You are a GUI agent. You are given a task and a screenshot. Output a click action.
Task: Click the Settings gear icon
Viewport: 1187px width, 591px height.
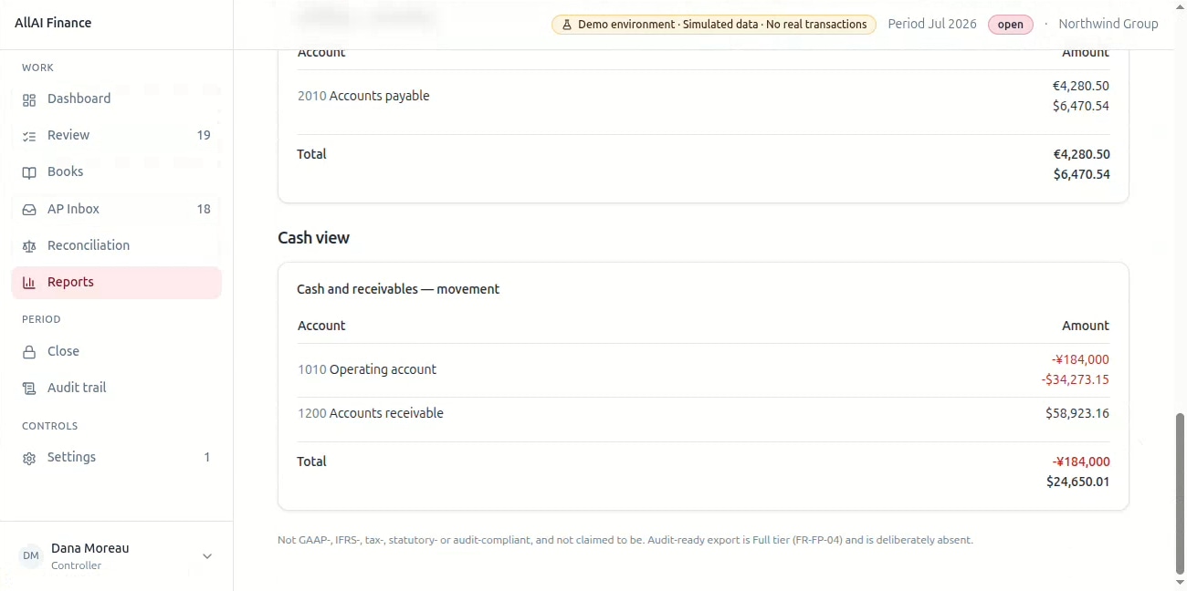tap(29, 458)
